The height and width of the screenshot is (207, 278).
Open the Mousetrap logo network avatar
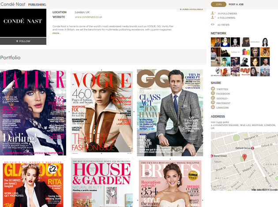[245, 71]
